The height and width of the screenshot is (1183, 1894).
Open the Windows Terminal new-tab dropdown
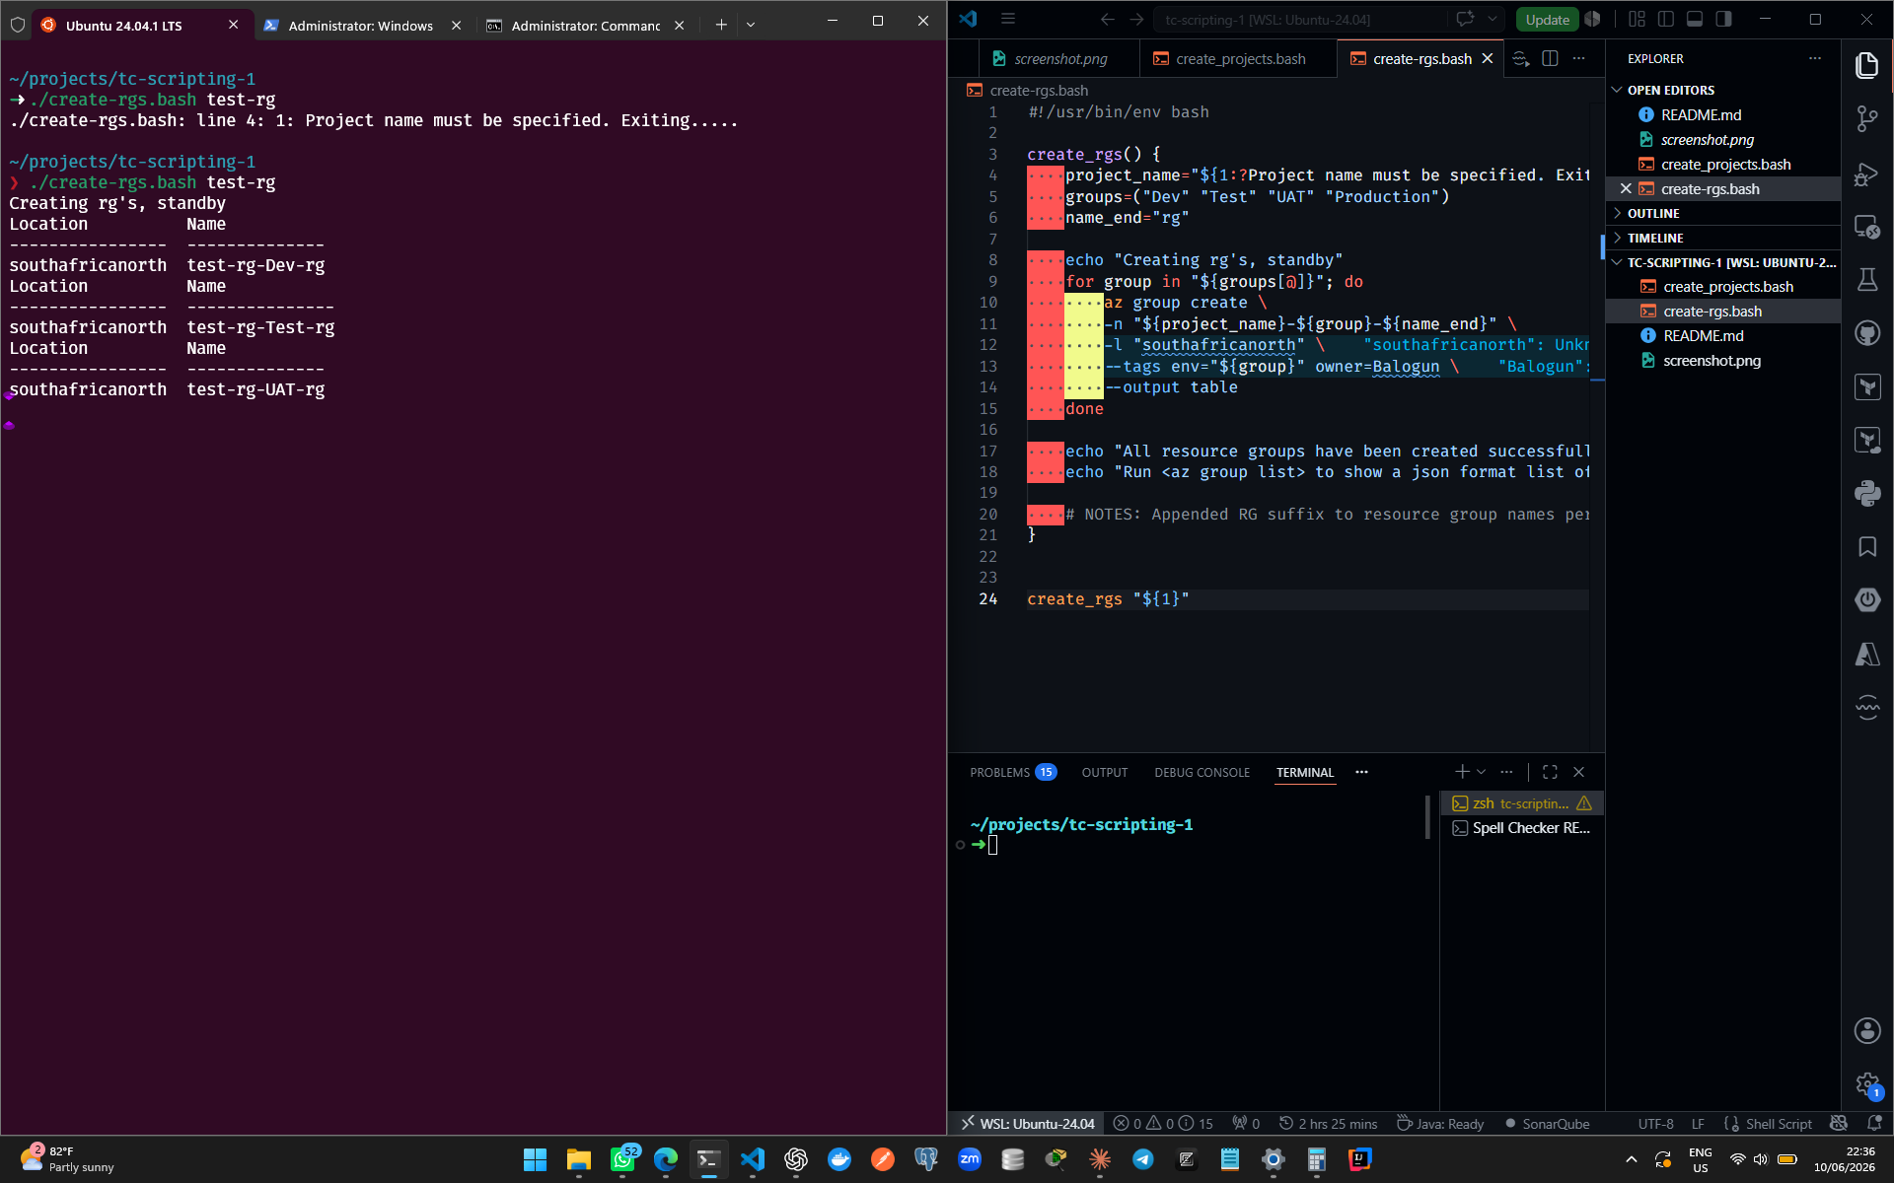tap(751, 25)
